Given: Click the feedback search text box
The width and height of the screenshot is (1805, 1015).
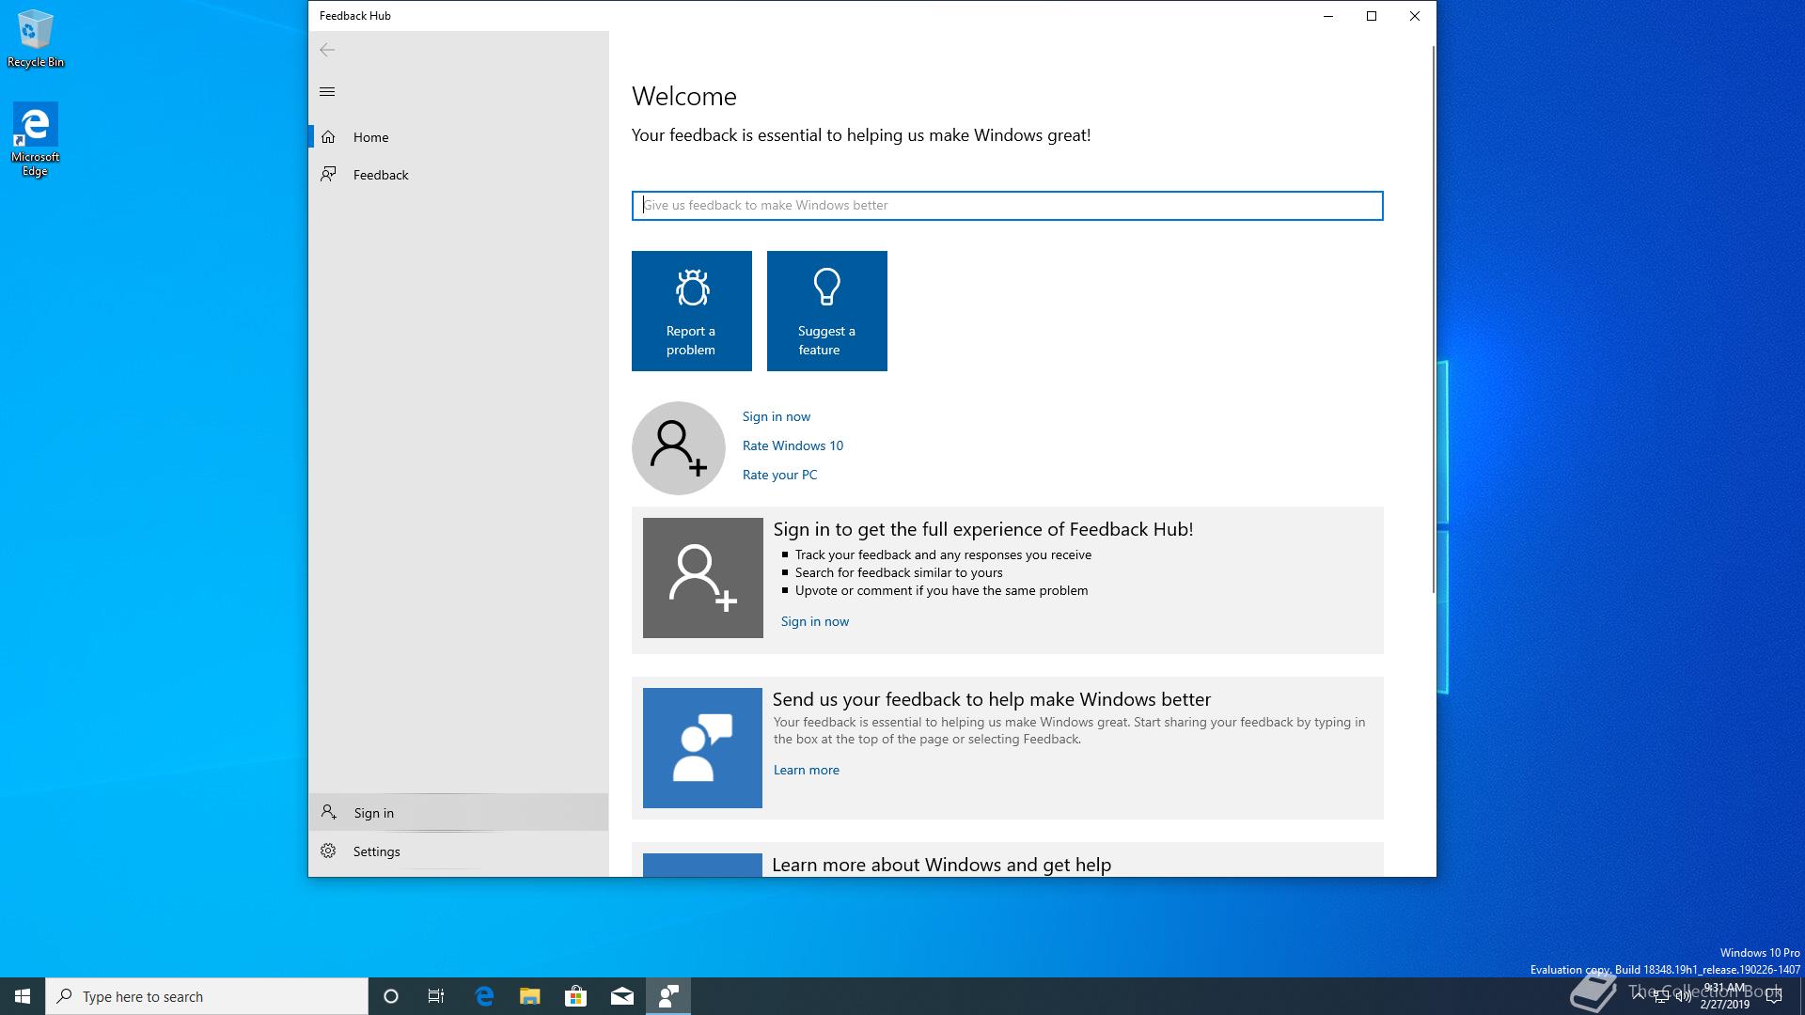Looking at the screenshot, I should point(1007,206).
